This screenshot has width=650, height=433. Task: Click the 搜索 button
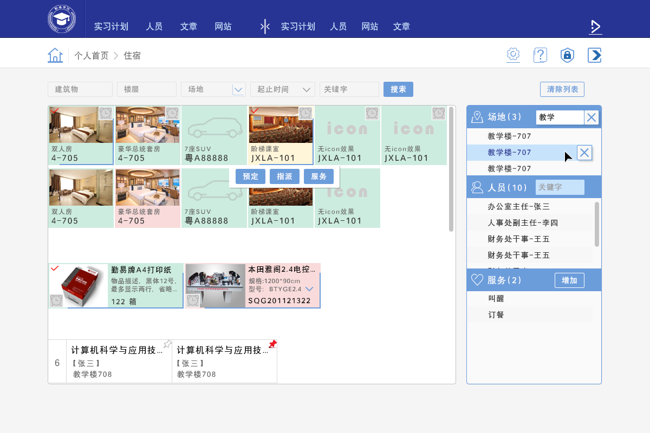pos(398,89)
